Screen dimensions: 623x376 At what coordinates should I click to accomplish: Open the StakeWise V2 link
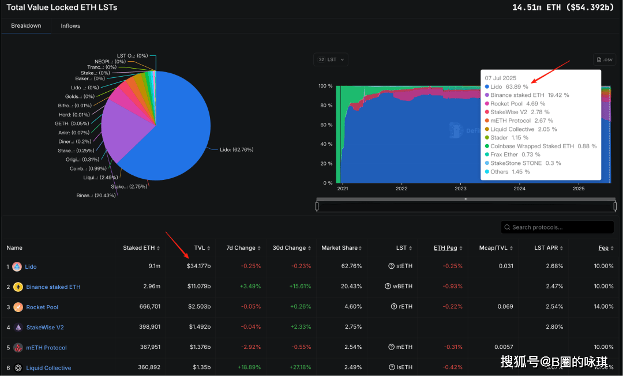coord(45,328)
